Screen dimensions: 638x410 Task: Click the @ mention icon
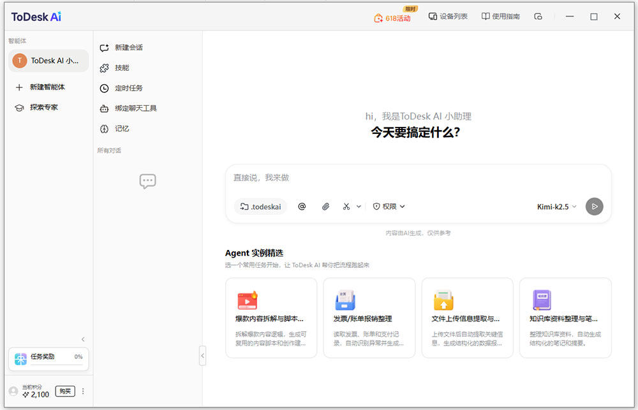point(302,207)
